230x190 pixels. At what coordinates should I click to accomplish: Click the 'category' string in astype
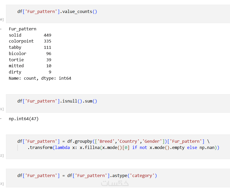point(142,176)
